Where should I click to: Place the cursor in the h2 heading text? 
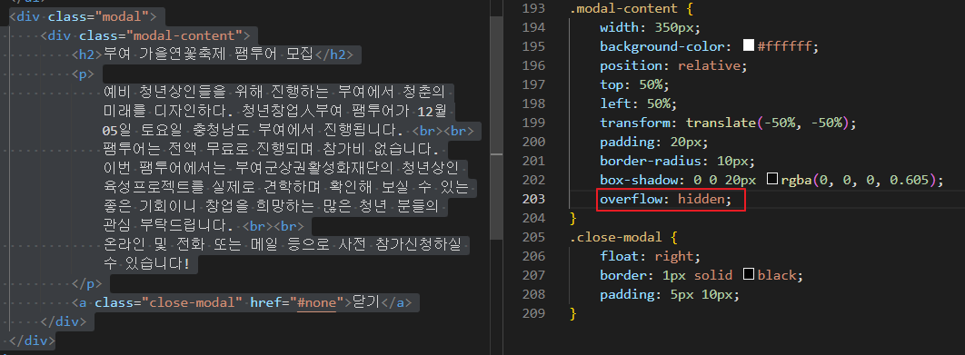209,54
